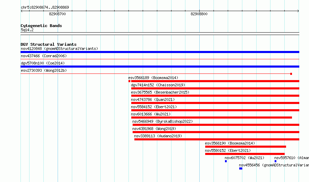Screen dimensions: 309x182
Task: Select red bar under dgv7414n152
Action: pyautogui.click(x=215, y=88)
